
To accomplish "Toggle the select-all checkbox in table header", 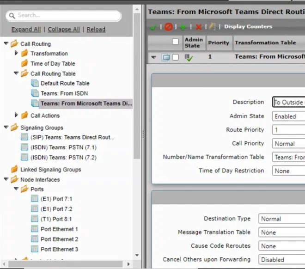I will pyautogui.click(x=175, y=42).
